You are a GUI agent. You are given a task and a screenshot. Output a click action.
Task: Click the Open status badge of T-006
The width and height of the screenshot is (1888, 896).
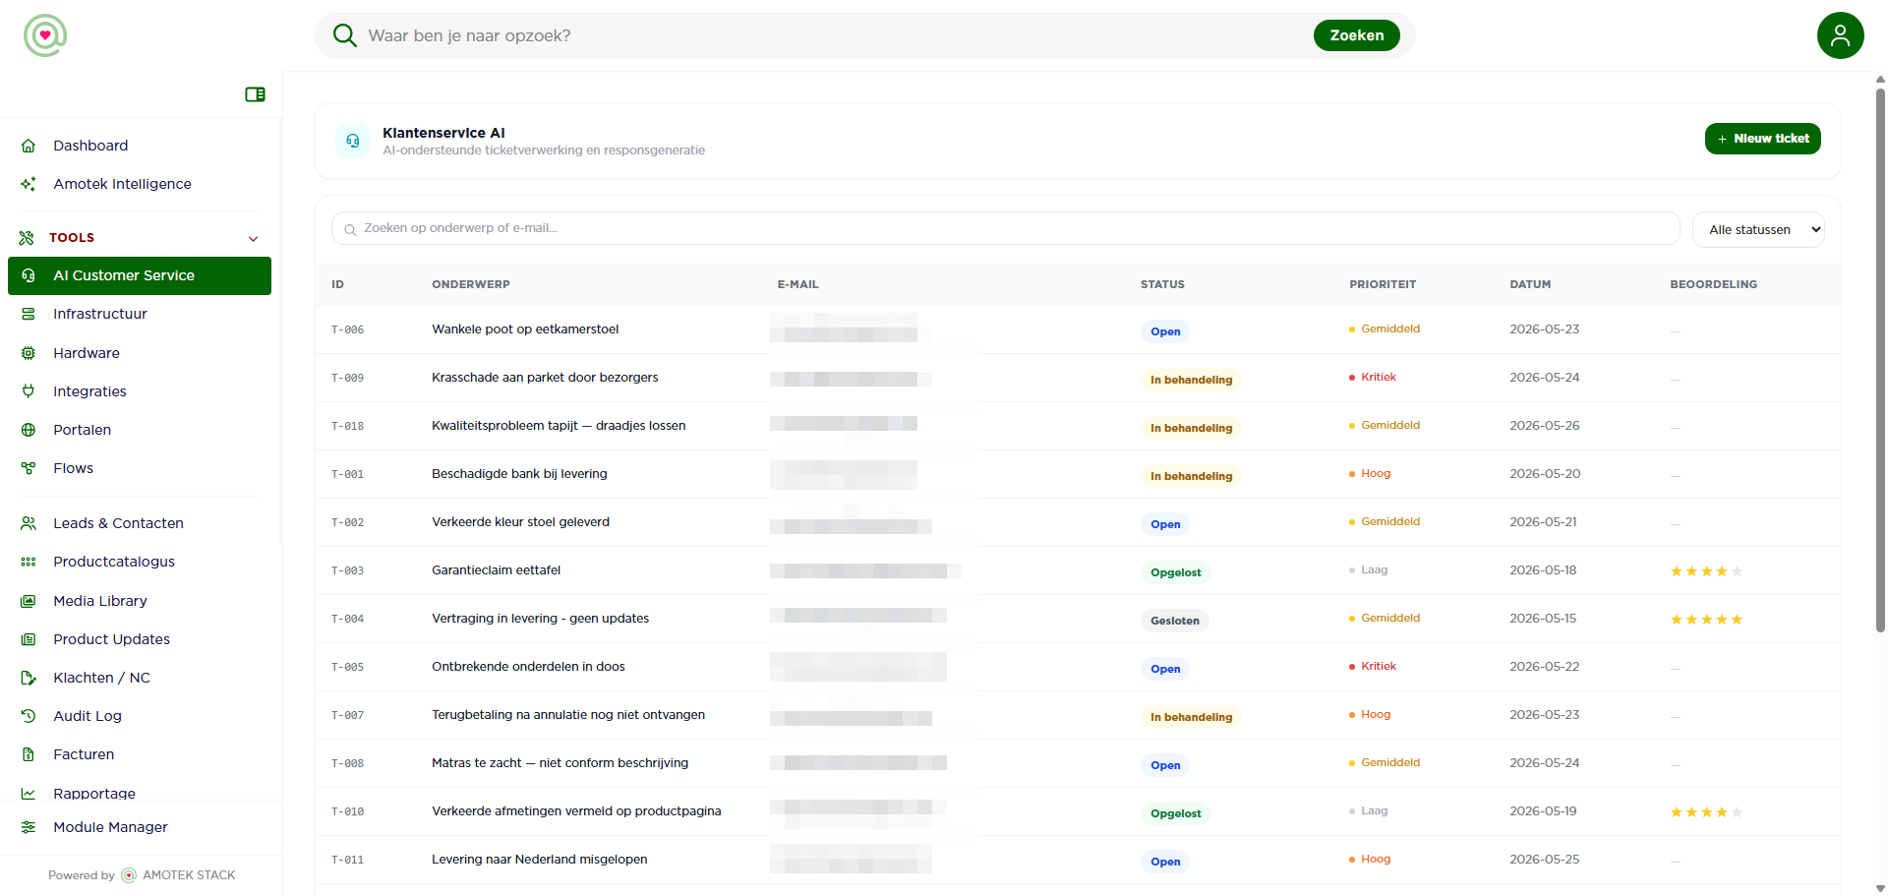point(1165,331)
